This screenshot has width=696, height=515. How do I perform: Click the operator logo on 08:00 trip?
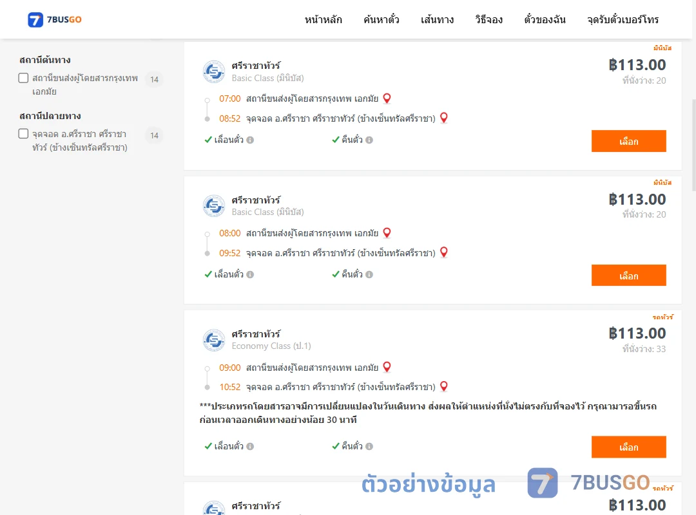[x=214, y=206]
